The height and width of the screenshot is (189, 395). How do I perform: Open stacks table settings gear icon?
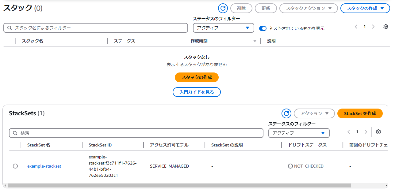coord(386,27)
